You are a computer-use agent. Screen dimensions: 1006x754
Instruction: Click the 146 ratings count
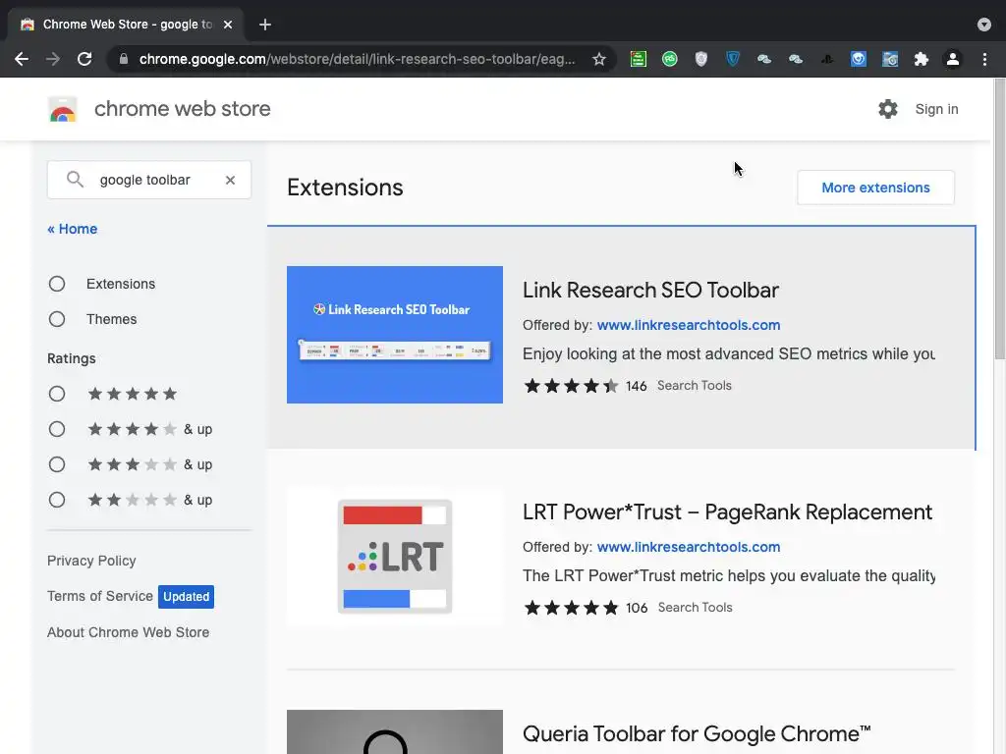point(637,386)
